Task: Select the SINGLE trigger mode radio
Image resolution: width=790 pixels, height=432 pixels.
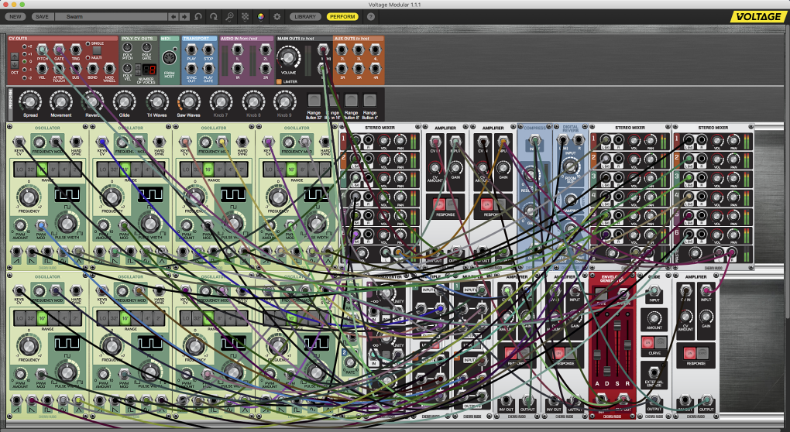Action: 88,44
